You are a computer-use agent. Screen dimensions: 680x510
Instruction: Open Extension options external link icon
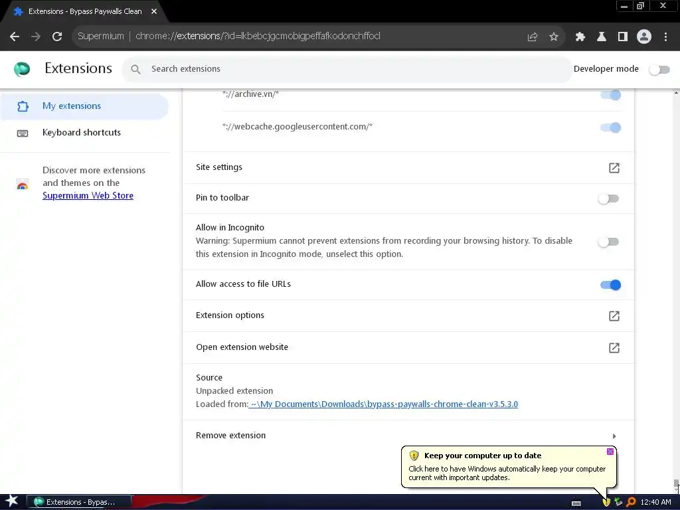pos(614,315)
